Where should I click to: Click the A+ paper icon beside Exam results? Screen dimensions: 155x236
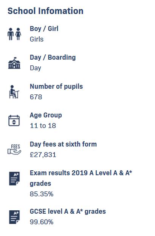point(14,179)
